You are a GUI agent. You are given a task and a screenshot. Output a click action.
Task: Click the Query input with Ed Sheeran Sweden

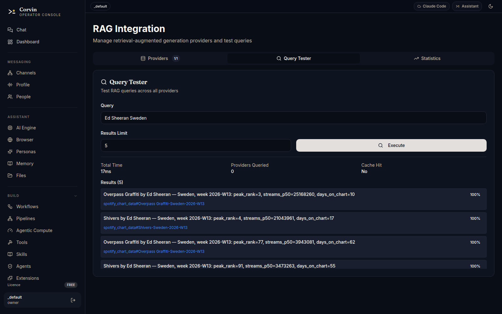click(x=294, y=118)
